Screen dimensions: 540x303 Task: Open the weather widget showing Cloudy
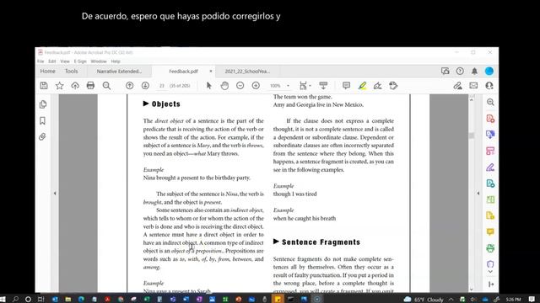(424, 300)
